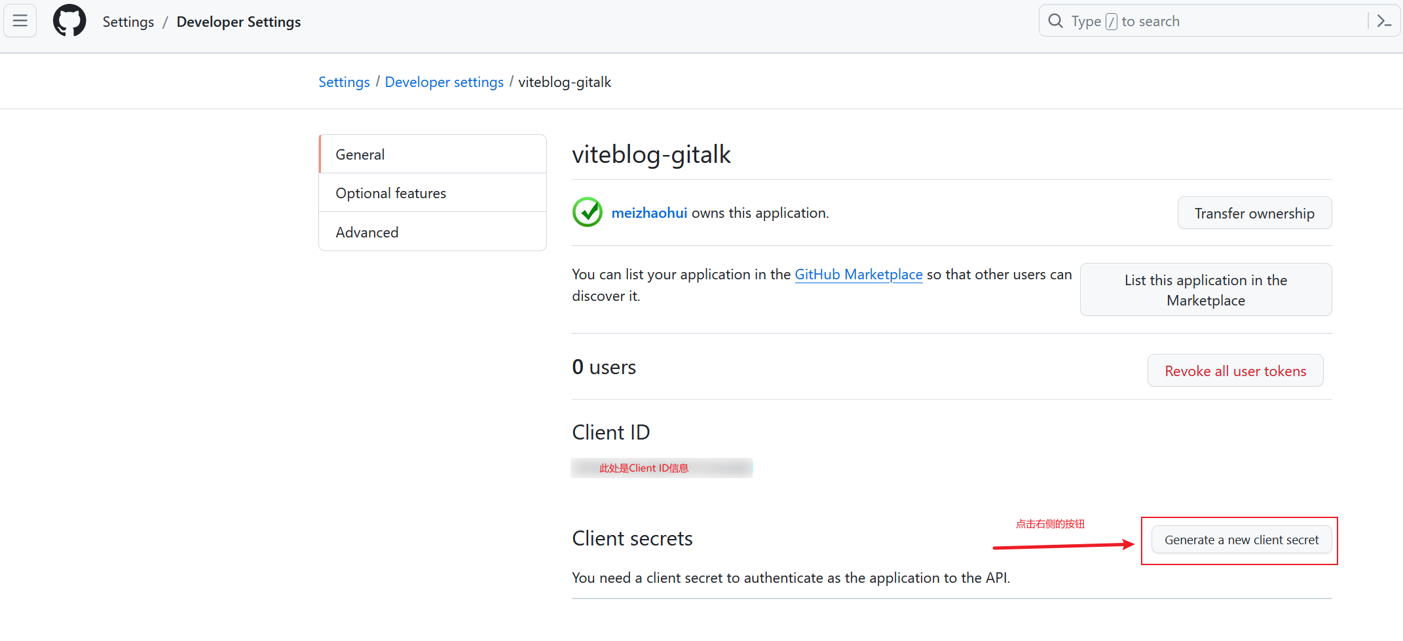Open the blue Settings breadcrumb link

tap(344, 82)
